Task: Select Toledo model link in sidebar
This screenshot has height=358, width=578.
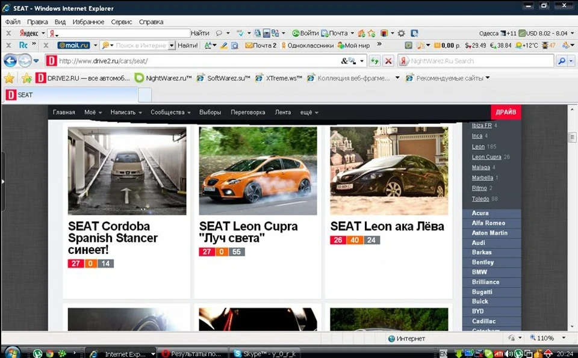Action: [x=480, y=199]
